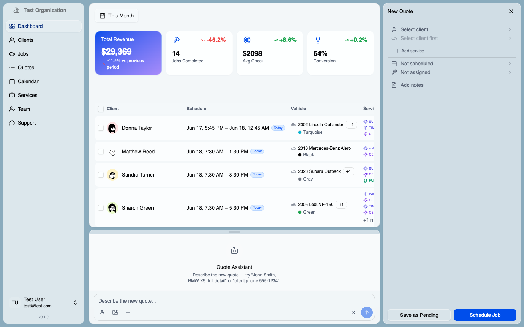Close the New Quote panel
Screen dimensions: 524x327
511,11
